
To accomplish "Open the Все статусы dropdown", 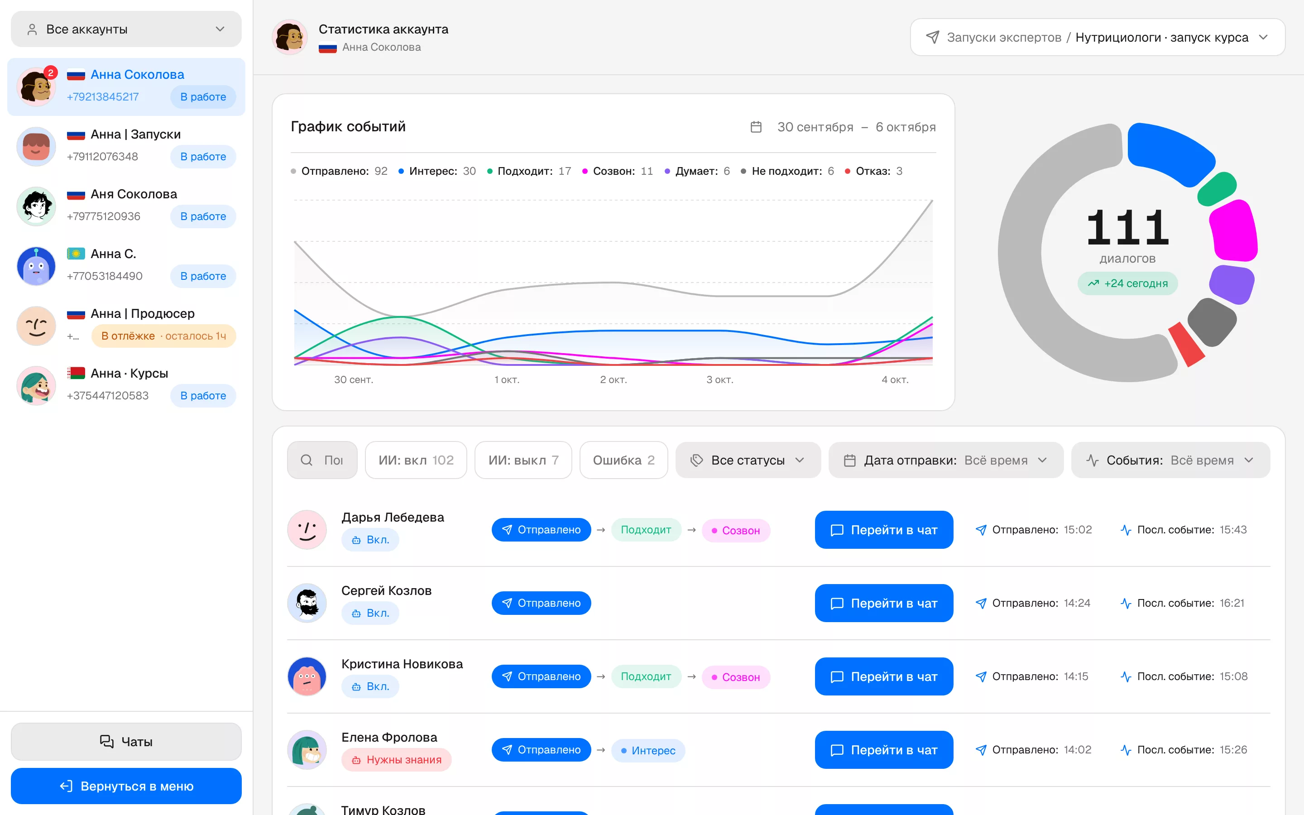I will [748, 460].
